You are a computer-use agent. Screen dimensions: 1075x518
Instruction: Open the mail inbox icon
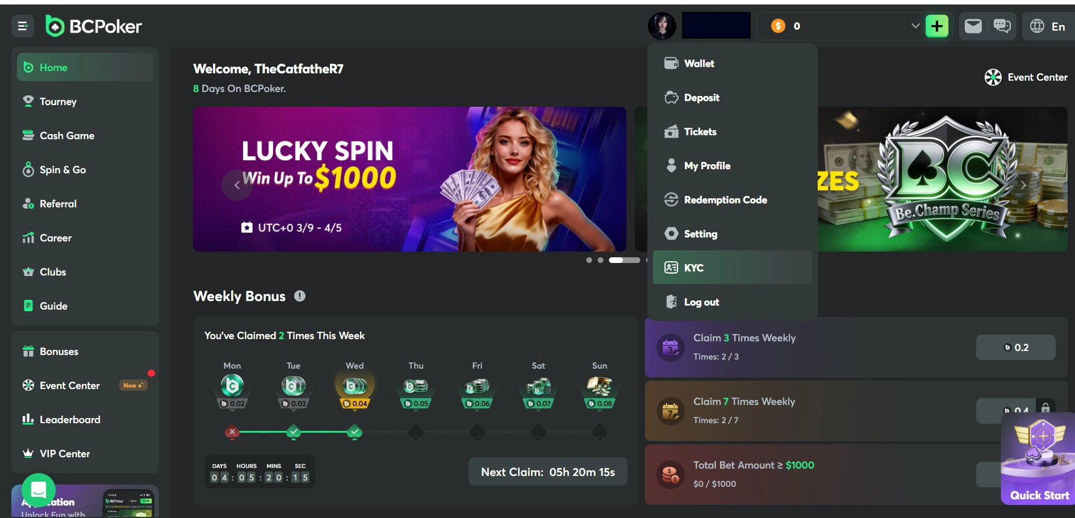coord(973,26)
